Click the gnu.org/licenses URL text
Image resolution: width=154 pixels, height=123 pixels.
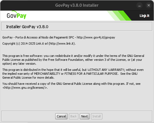tap(25, 88)
